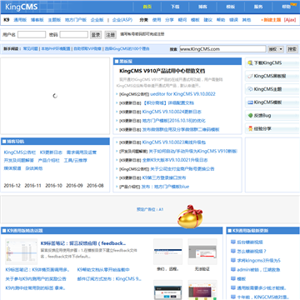Open the 博客 navigation tab
Screen dimensions: 300x300
point(202,7)
